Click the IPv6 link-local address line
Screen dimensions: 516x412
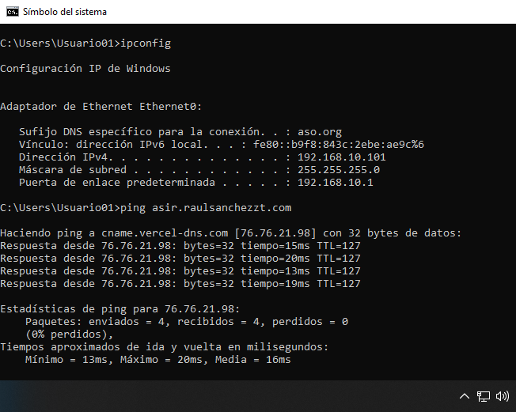point(222,145)
